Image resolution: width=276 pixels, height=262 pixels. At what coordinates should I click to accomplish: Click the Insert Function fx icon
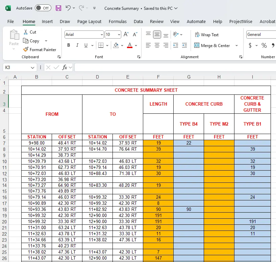click(65, 67)
